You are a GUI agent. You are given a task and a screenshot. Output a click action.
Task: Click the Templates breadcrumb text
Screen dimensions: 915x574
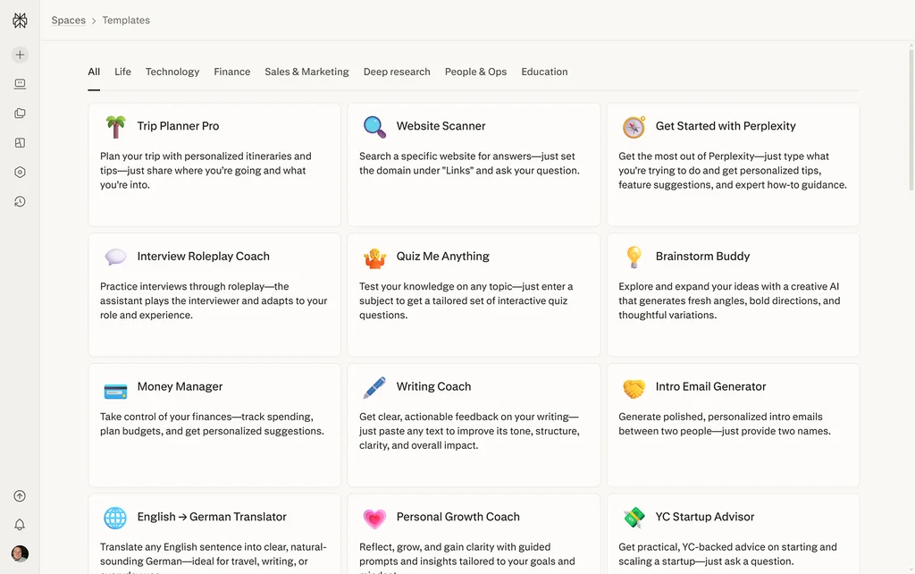tap(126, 21)
